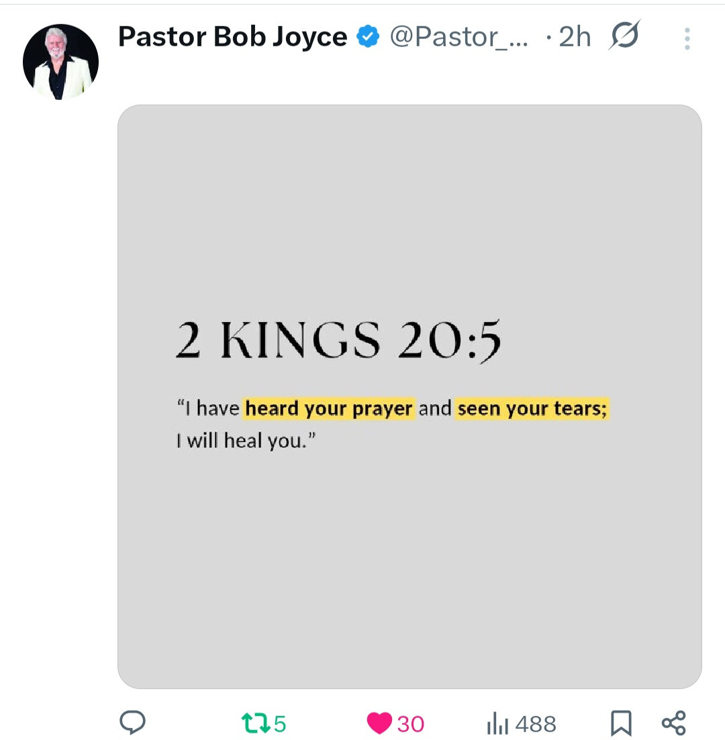Click the highlighted "heard your prayer" text

[x=329, y=408]
